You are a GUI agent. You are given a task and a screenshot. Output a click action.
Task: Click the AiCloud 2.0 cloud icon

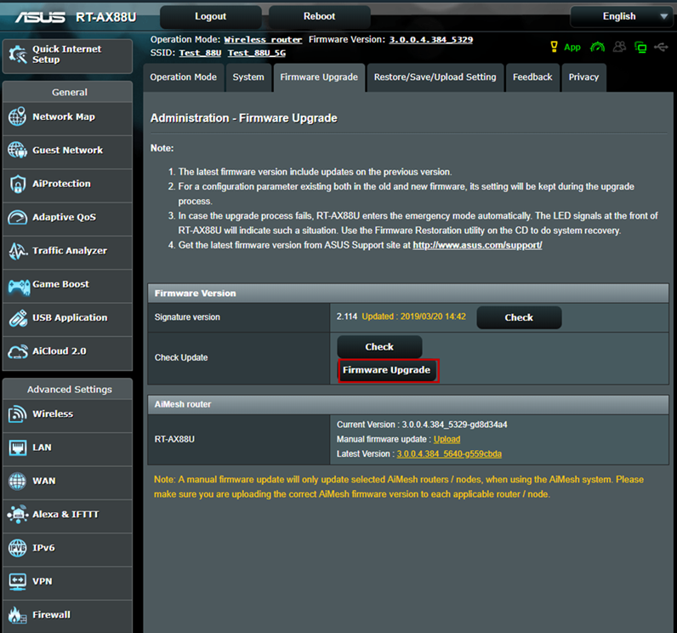point(18,352)
